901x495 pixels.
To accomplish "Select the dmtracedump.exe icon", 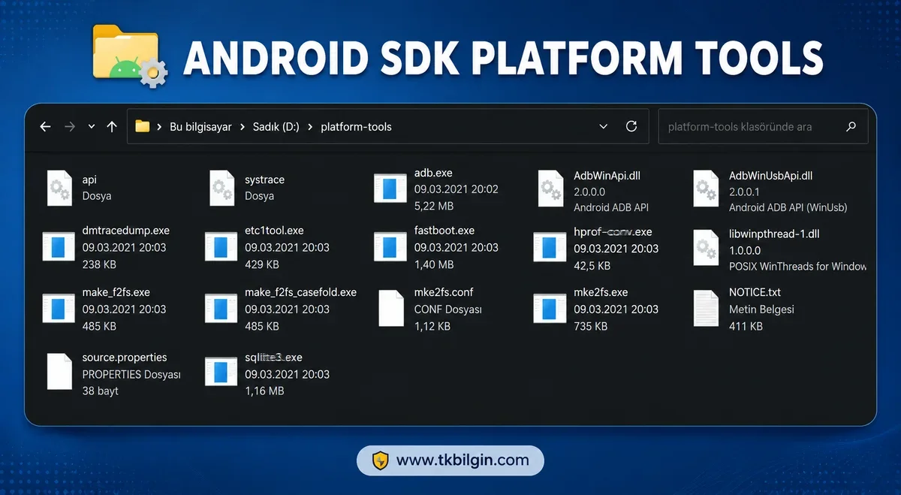I will coord(59,246).
